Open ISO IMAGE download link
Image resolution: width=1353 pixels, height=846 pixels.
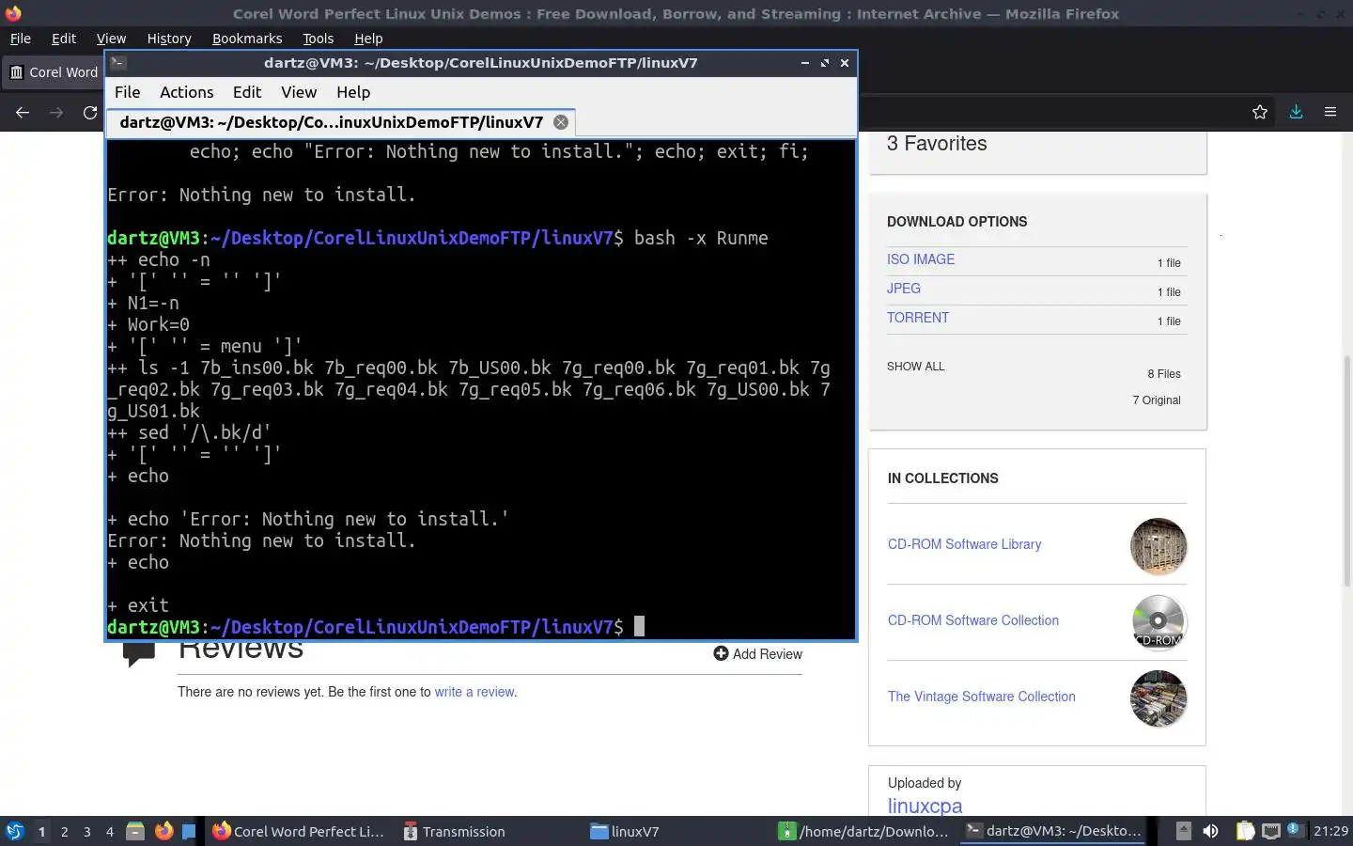[x=921, y=259]
